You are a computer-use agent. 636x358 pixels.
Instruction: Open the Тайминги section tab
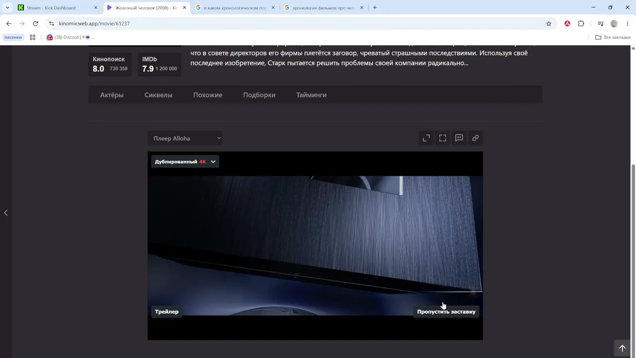tap(312, 95)
